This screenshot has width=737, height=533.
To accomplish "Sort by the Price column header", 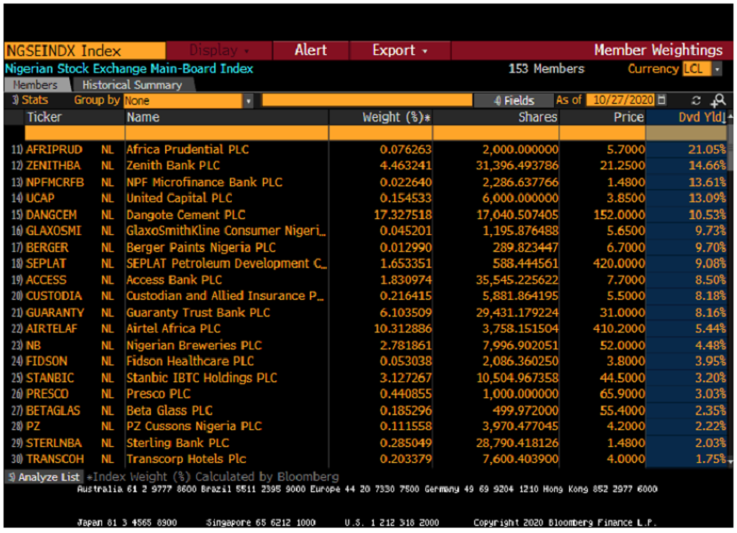I will pos(629,117).
